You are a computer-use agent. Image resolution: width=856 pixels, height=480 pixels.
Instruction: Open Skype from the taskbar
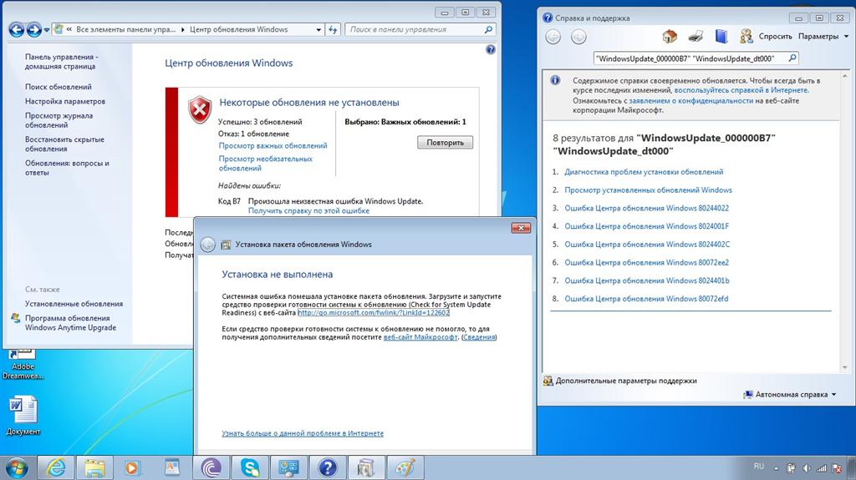pos(250,468)
